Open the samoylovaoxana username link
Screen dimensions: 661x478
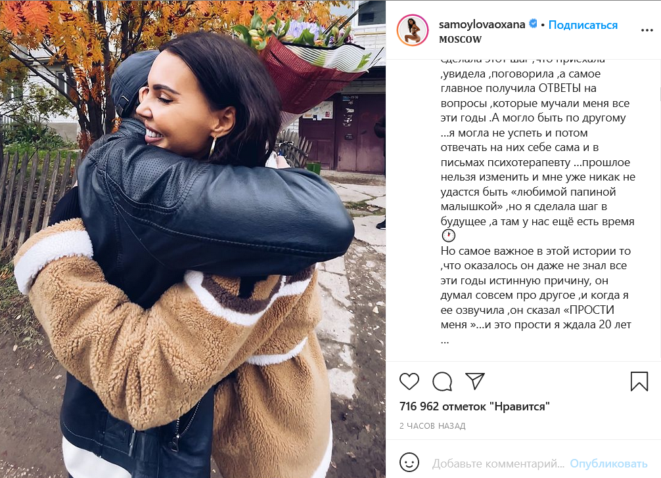(482, 24)
